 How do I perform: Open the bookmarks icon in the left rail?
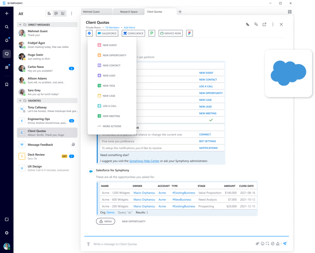click(x=7, y=84)
